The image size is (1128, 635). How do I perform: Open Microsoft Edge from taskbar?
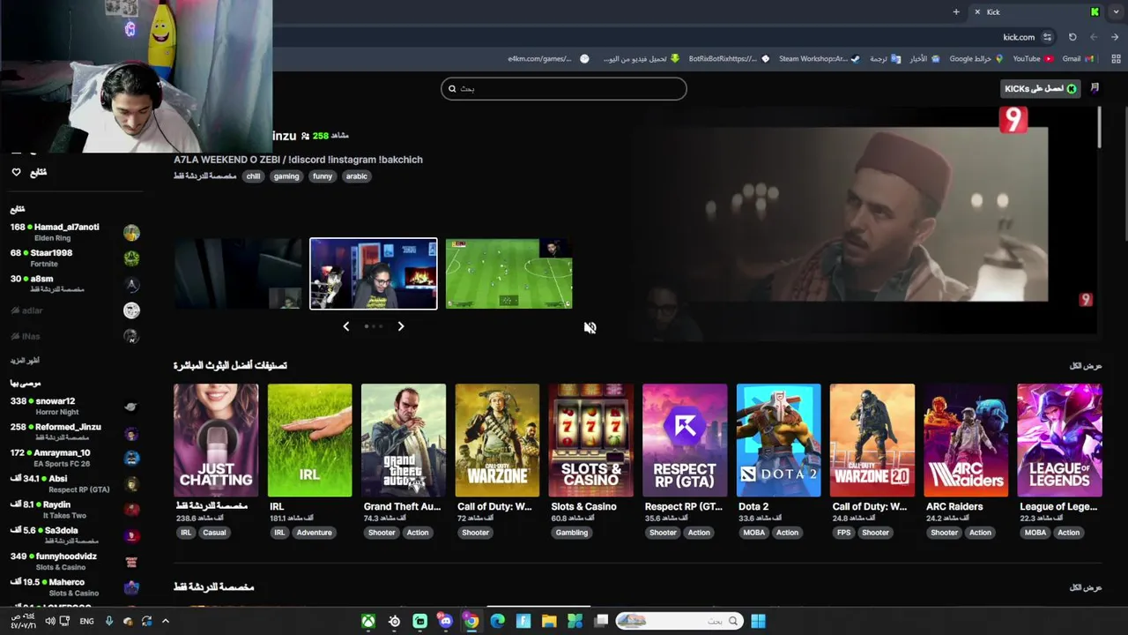click(x=497, y=621)
